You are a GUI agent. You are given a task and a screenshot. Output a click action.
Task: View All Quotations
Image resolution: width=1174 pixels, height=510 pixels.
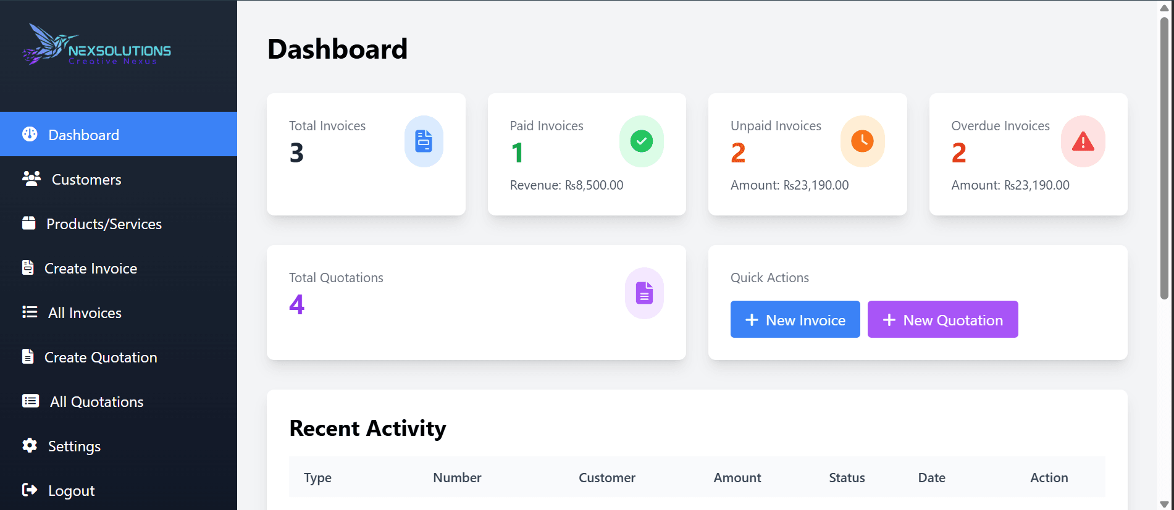point(119,401)
